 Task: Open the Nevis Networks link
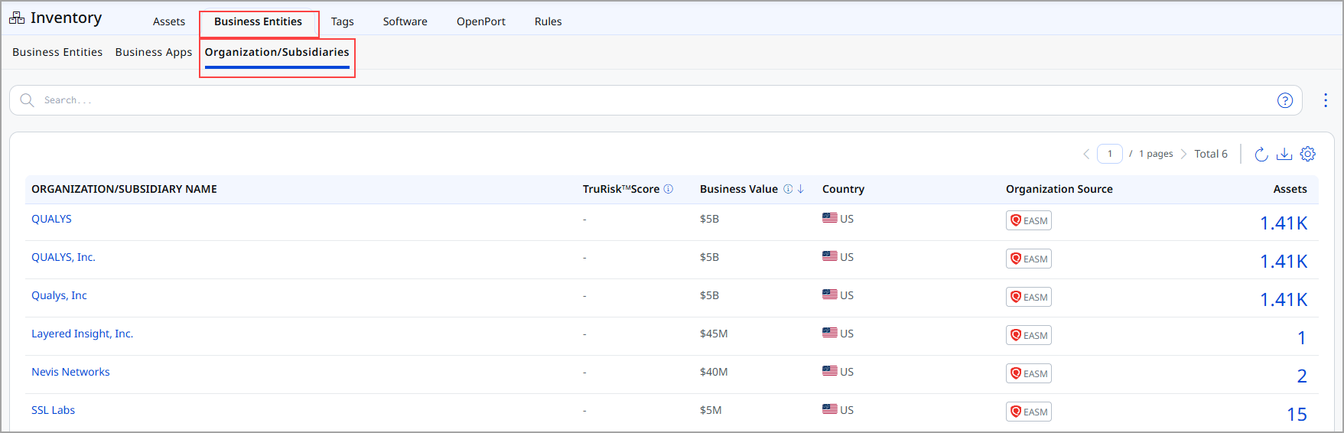(70, 372)
